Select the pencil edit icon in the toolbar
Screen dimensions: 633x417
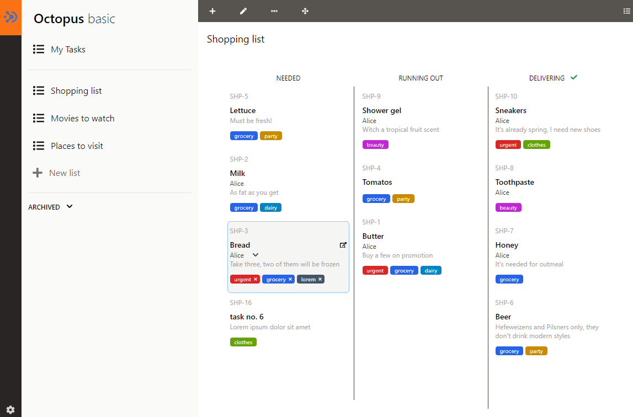243,11
